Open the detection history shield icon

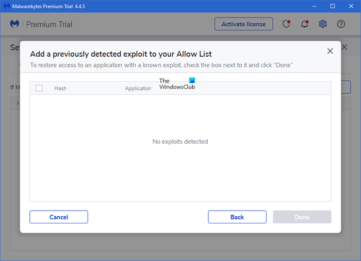point(287,24)
